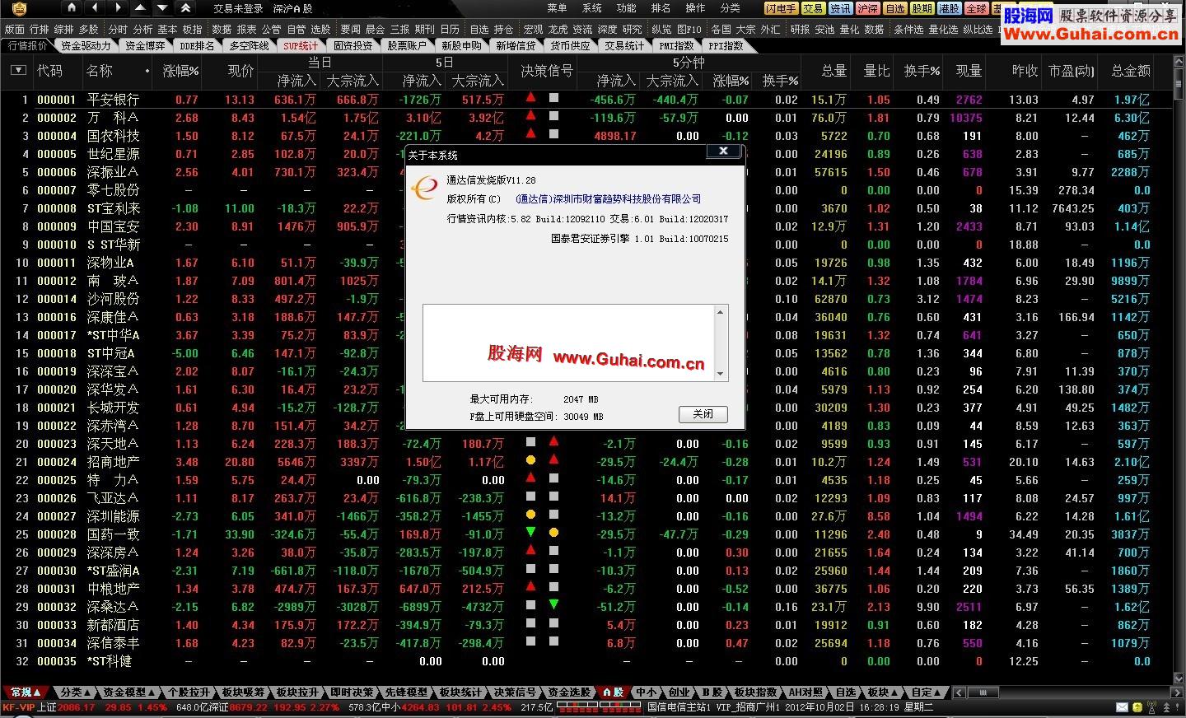Click the solid up triangle icon
This screenshot has height=718, width=1186.
point(141,8)
